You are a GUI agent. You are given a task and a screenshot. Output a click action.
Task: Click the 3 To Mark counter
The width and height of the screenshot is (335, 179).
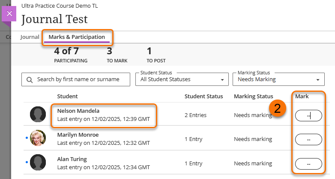point(117,56)
